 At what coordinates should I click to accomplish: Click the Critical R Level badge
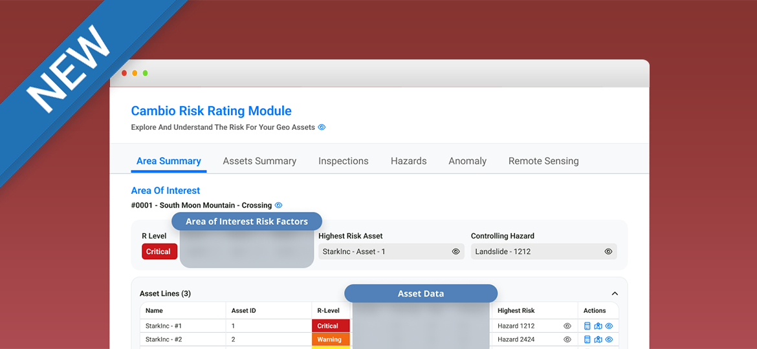(x=159, y=251)
